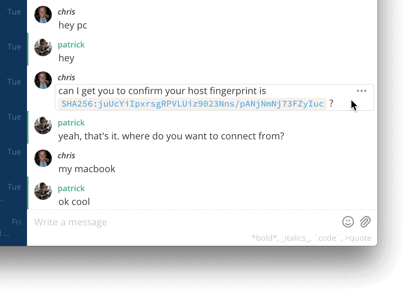Click chris's avatar on 'hey pc' message
Image resolution: width=416 pixels, height=294 pixels.
click(43, 15)
